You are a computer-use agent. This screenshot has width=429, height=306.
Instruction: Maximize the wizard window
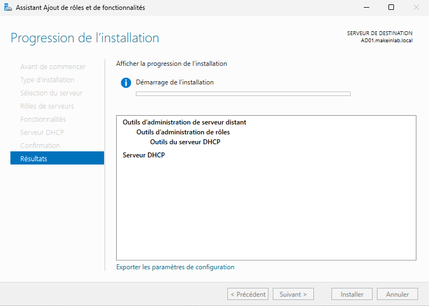point(391,8)
